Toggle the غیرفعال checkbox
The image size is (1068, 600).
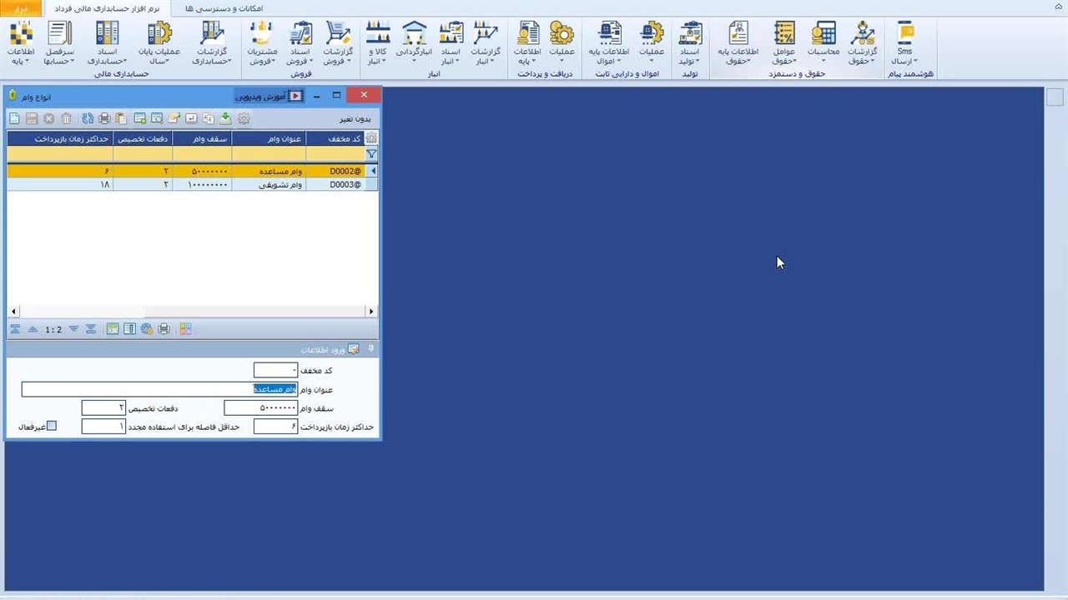(x=52, y=427)
